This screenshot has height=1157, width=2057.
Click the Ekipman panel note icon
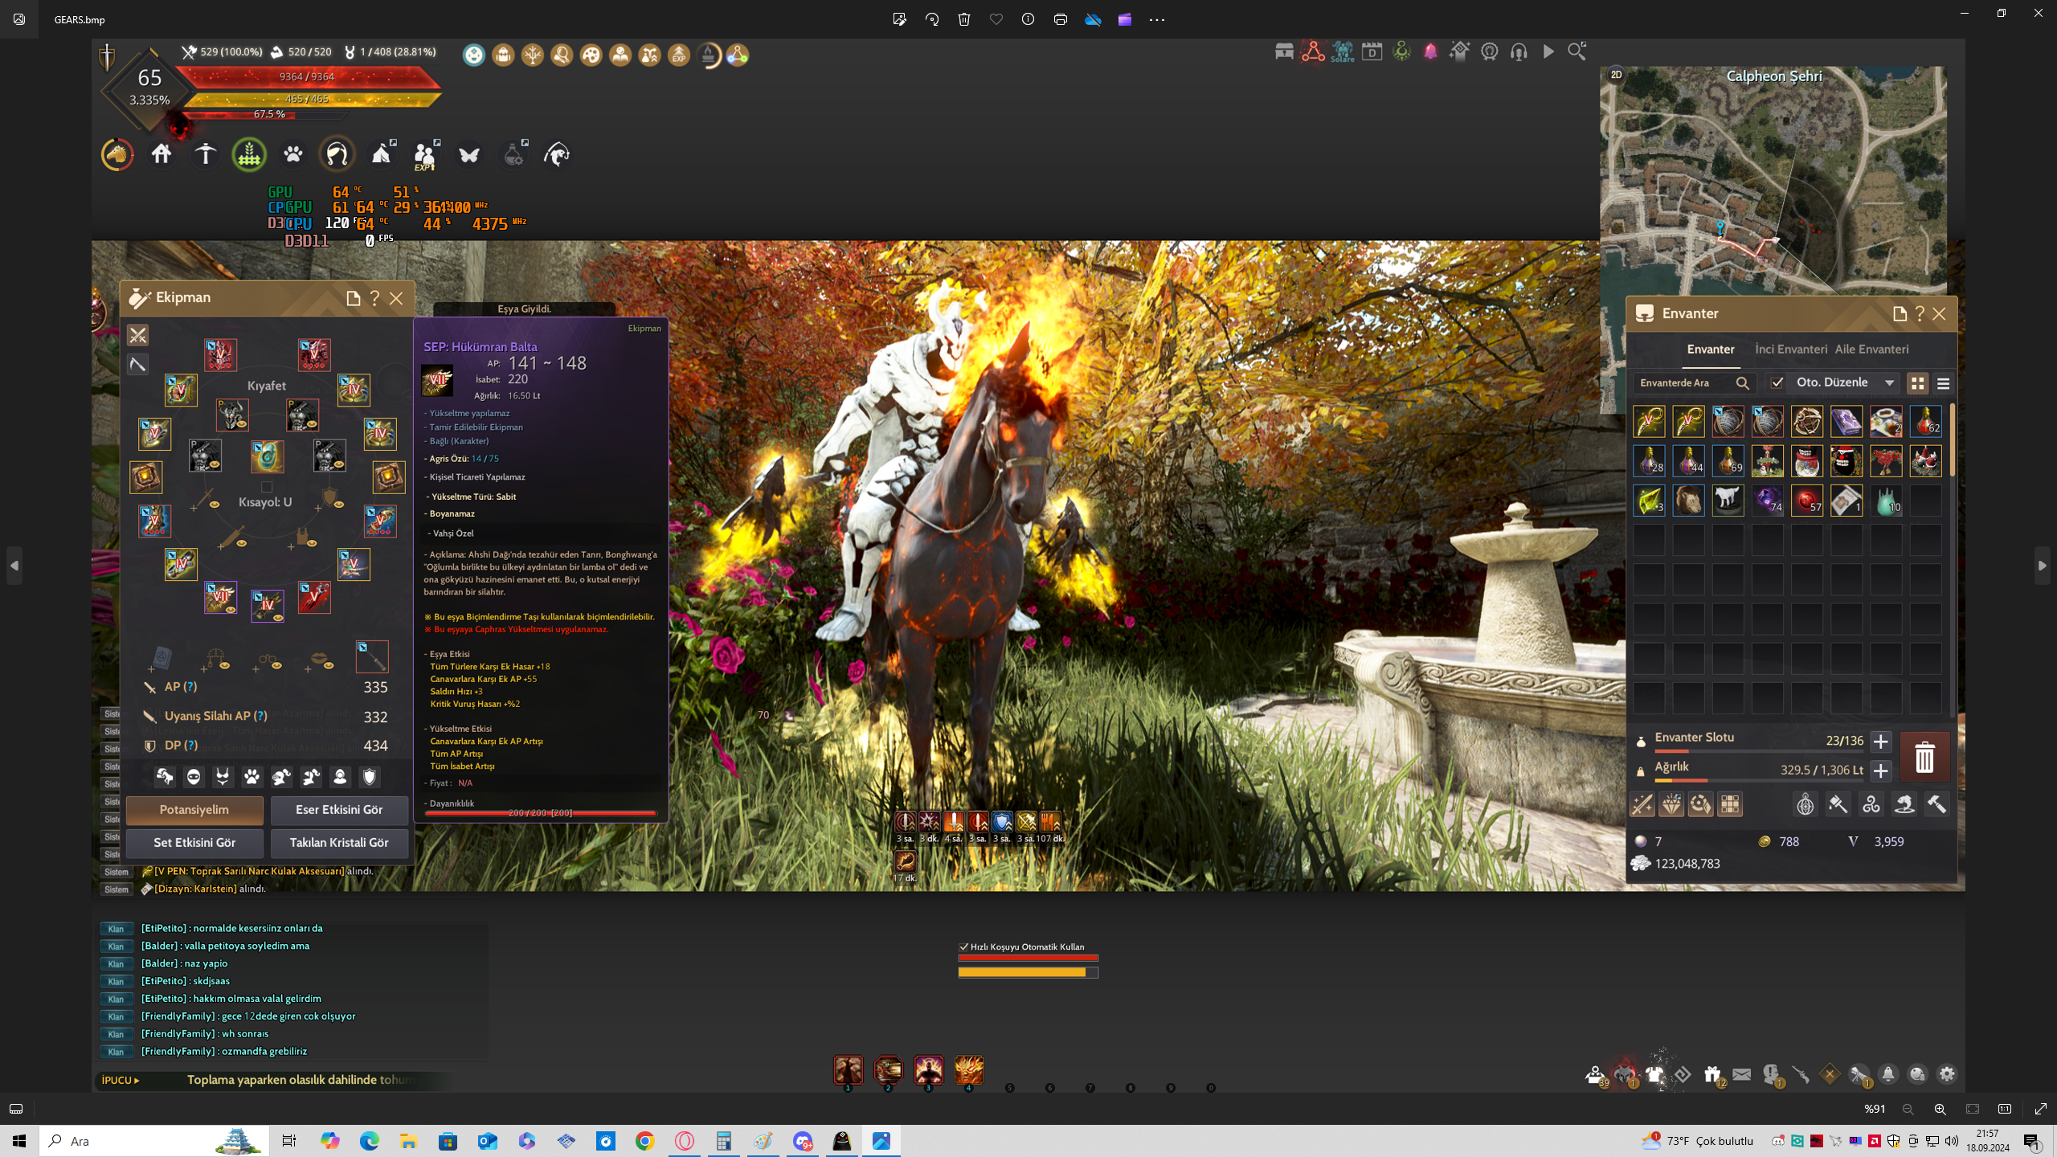coord(353,298)
